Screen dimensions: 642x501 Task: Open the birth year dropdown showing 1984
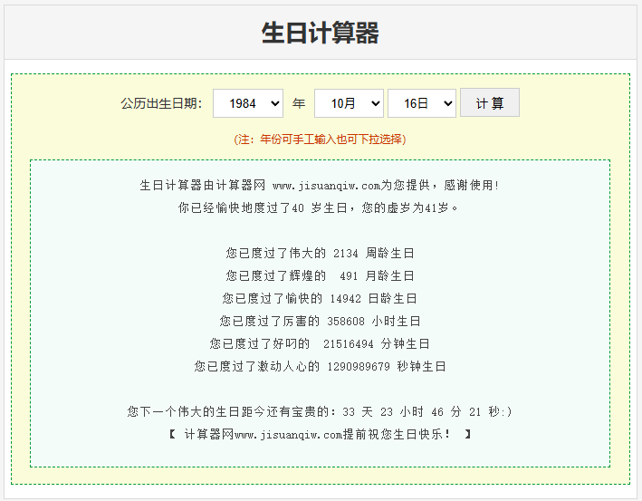247,103
